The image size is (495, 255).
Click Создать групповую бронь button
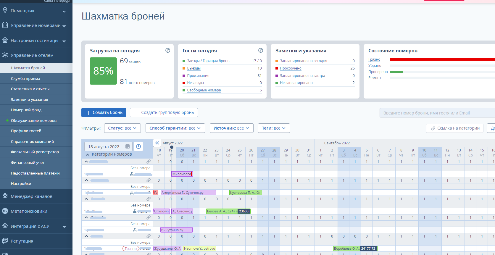click(x=164, y=112)
